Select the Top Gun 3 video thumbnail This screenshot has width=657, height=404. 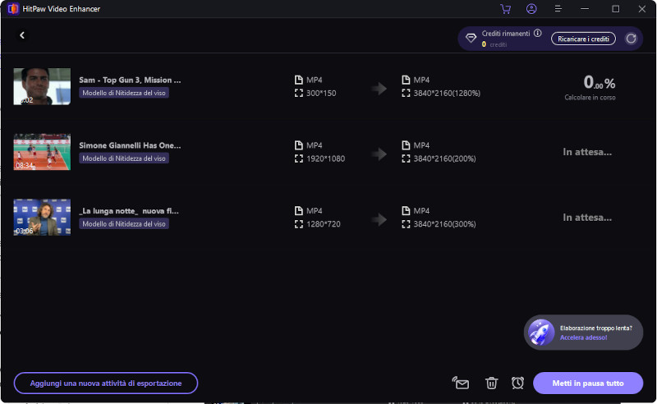pyautogui.click(x=42, y=86)
